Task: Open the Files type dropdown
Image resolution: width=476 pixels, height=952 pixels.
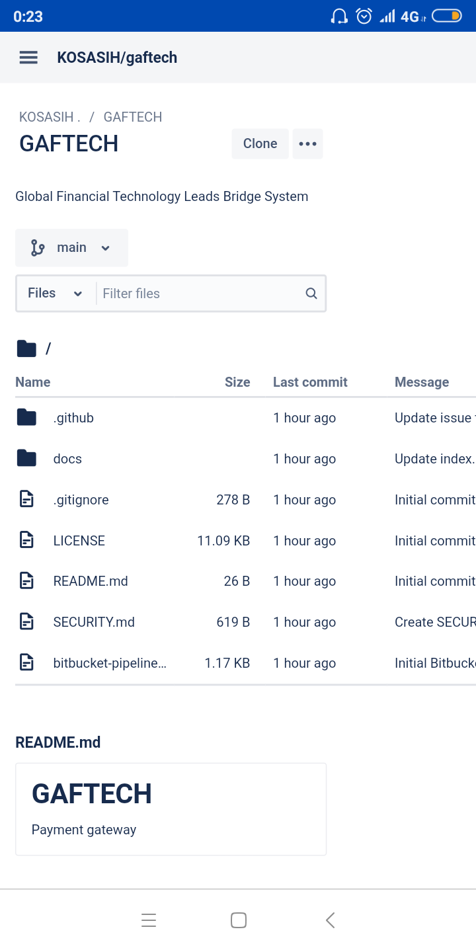Action: coord(56,293)
